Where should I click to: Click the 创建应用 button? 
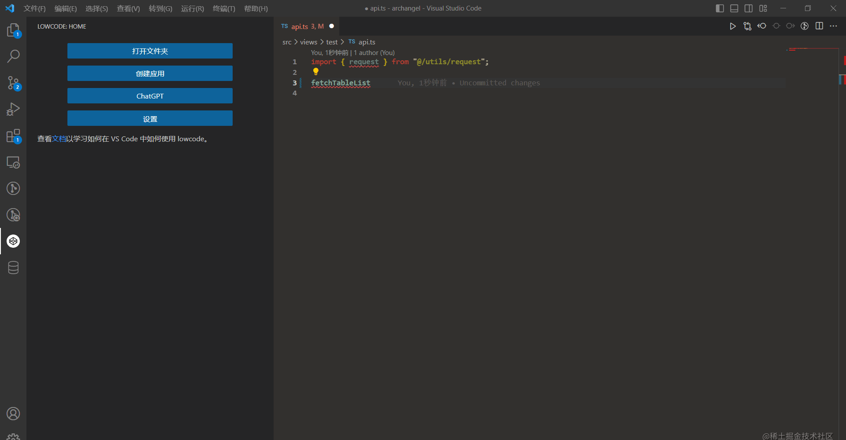click(x=150, y=73)
